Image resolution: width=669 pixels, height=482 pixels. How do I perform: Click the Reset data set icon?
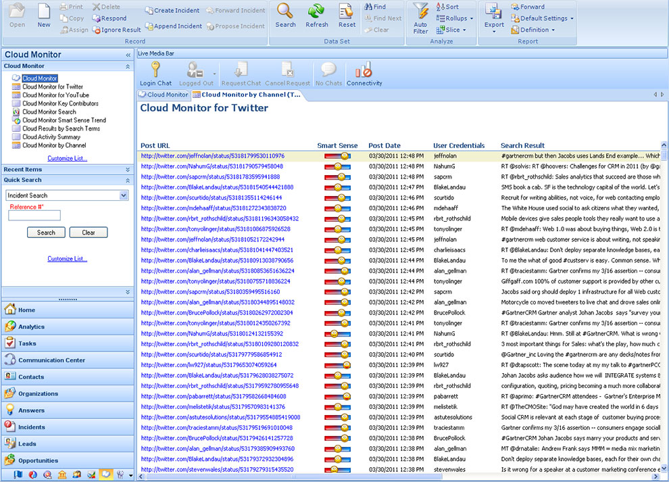coord(347,11)
